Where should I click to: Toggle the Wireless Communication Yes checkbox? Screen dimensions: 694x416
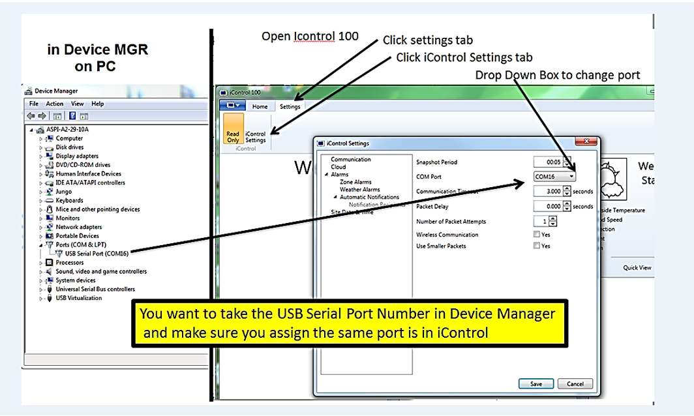(536, 235)
